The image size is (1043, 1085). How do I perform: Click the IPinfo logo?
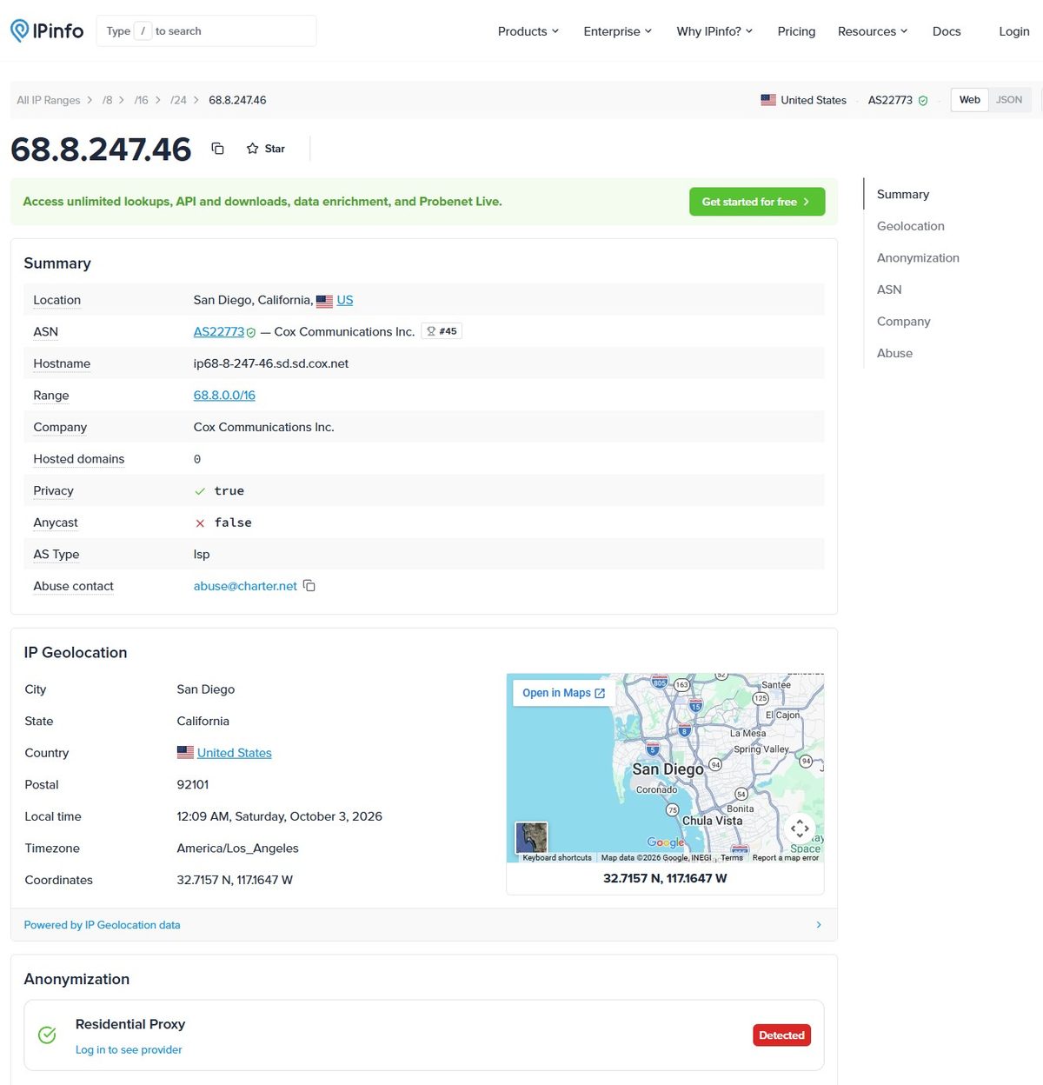[x=47, y=31]
